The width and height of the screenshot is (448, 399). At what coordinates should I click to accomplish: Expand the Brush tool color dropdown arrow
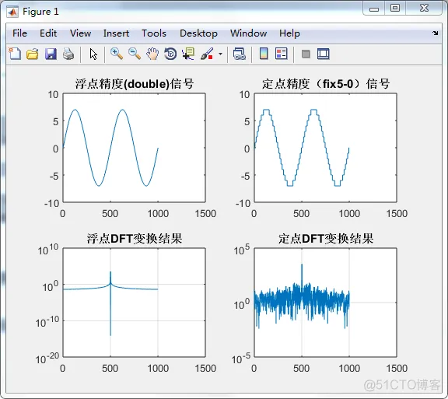pos(220,54)
